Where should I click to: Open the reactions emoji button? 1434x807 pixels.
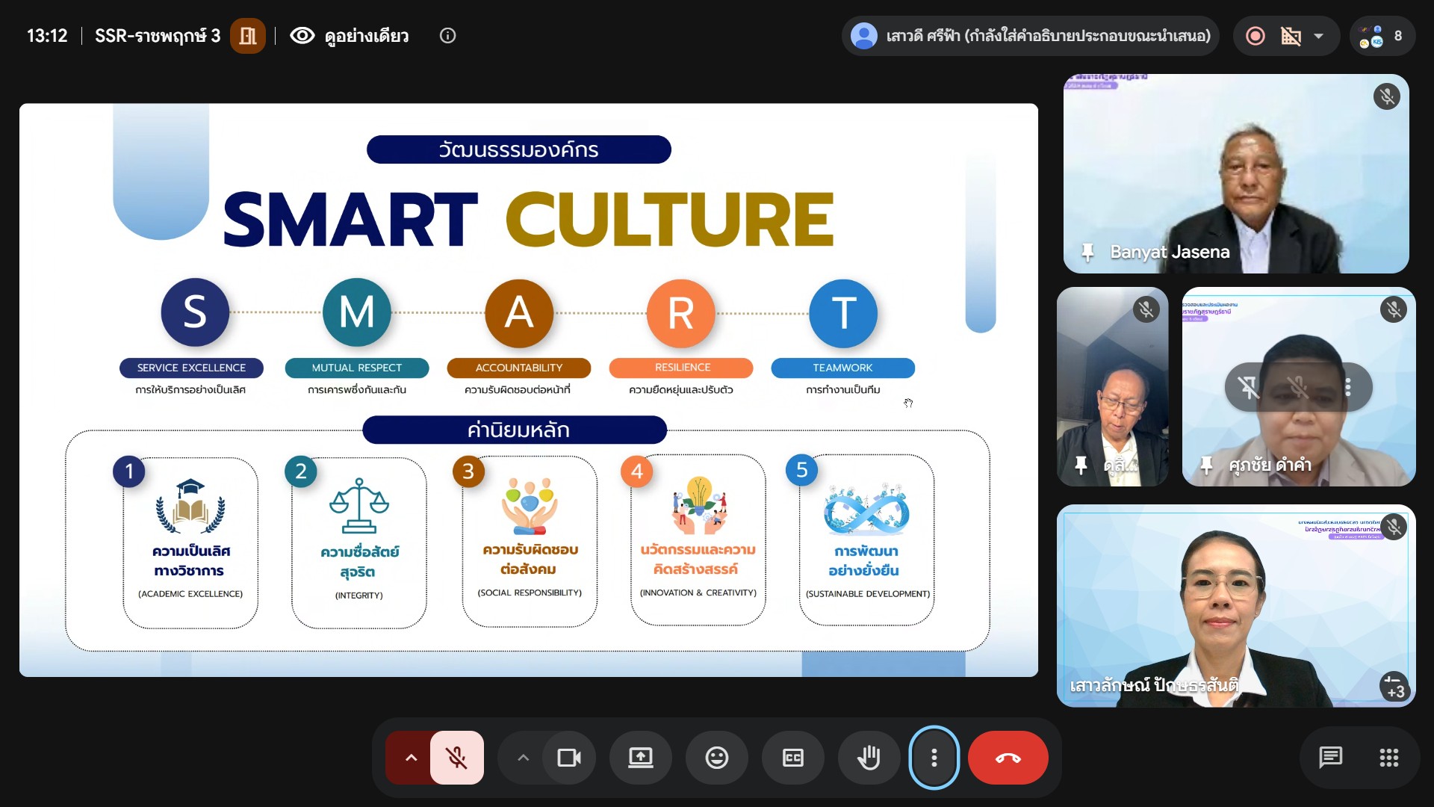716,758
